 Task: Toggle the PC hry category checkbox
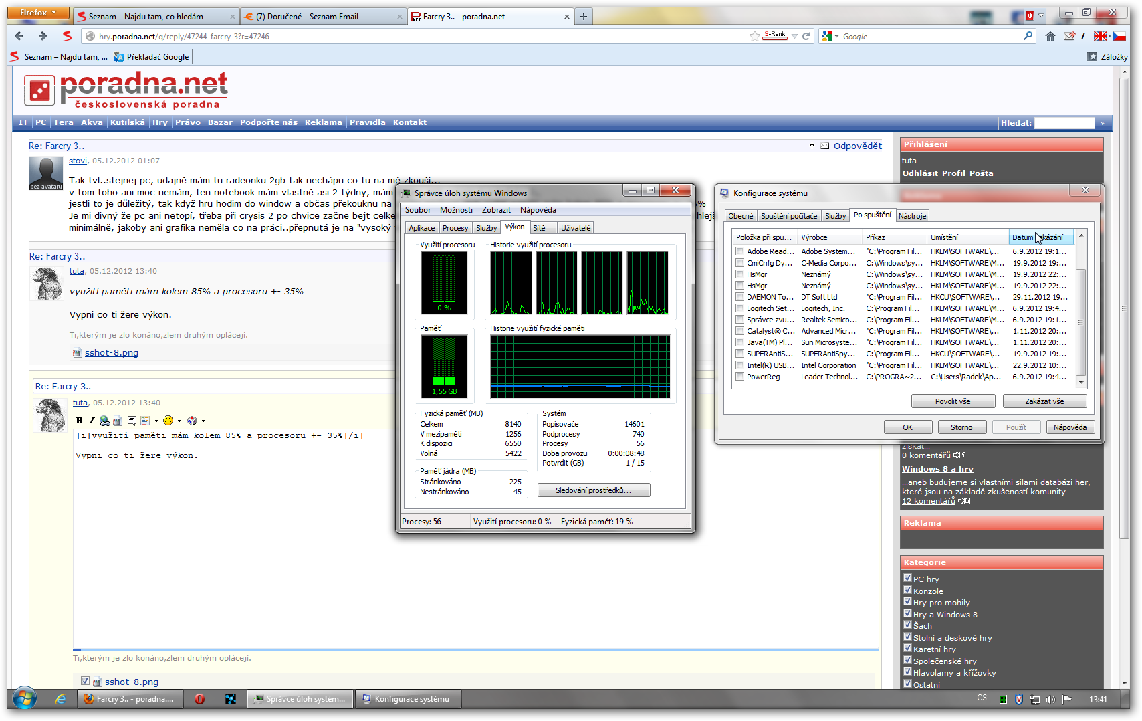coord(907,579)
